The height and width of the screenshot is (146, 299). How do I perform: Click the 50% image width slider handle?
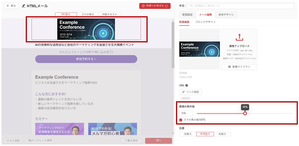point(245,113)
